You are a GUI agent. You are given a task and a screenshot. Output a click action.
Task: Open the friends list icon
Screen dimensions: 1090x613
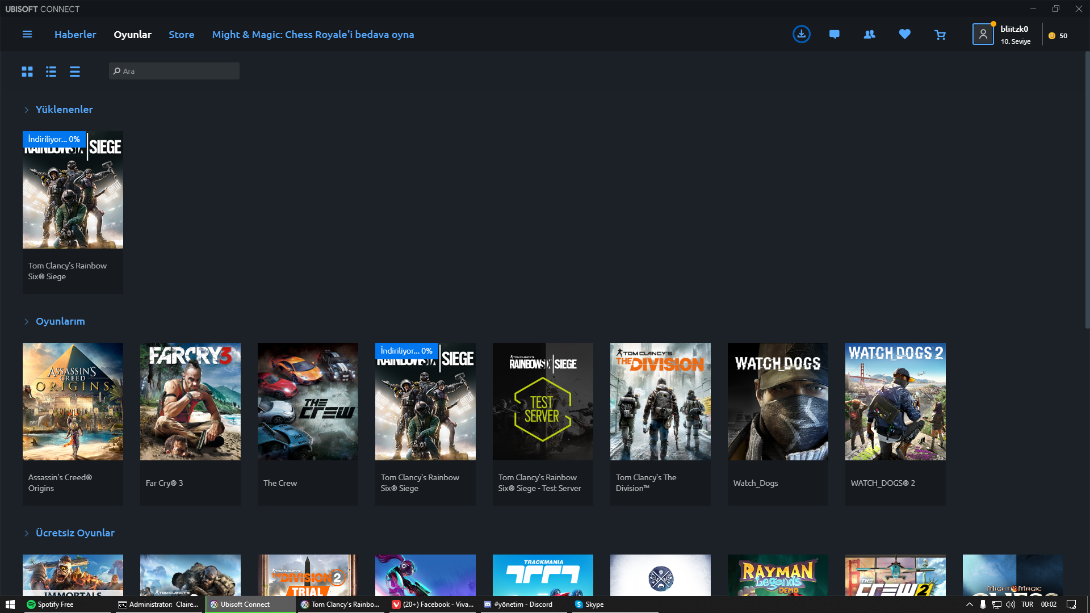coord(869,35)
